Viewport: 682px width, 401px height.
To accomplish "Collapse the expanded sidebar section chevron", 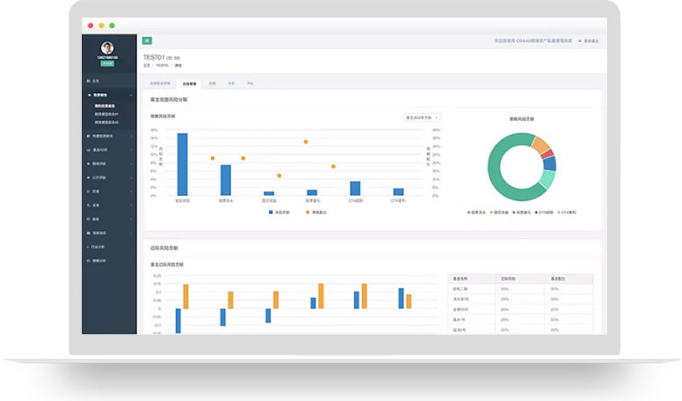I will click(130, 95).
